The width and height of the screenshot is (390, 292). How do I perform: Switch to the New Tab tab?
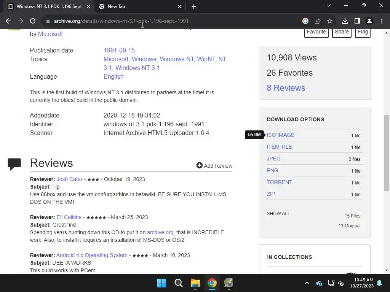click(140, 7)
